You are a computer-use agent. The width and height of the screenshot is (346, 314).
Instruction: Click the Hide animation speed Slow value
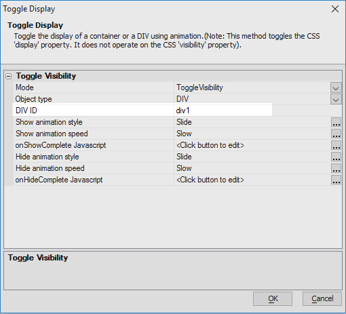coord(184,168)
